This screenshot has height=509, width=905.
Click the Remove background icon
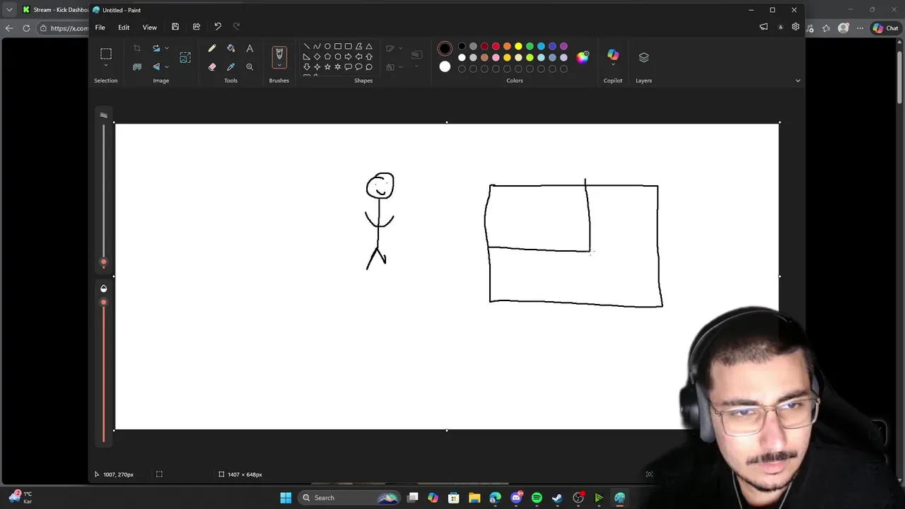click(x=137, y=66)
